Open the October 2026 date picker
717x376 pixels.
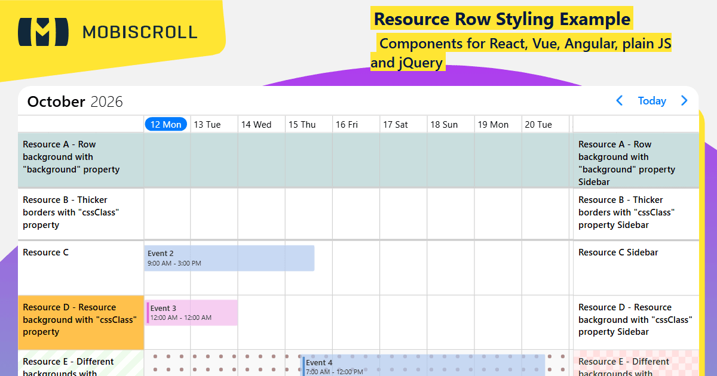[75, 101]
